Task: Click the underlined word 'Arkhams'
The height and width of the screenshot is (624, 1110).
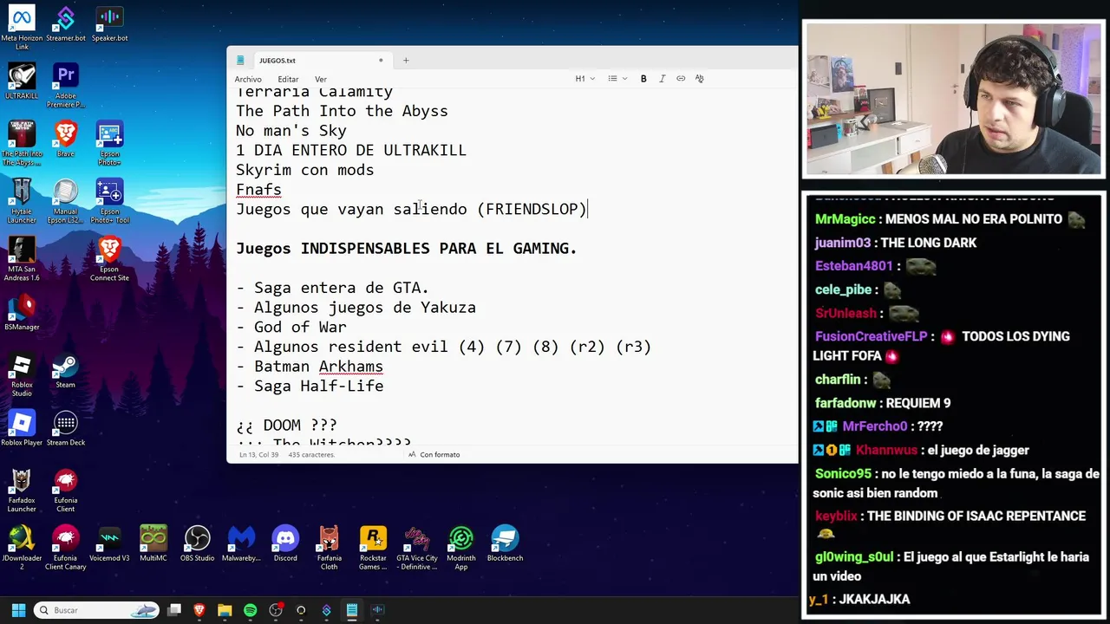Action: tap(350, 367)
